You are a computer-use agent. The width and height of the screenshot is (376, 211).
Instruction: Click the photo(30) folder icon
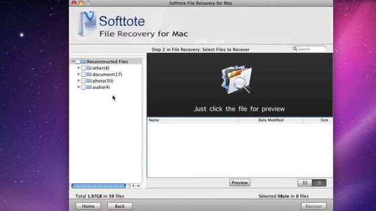89,81
